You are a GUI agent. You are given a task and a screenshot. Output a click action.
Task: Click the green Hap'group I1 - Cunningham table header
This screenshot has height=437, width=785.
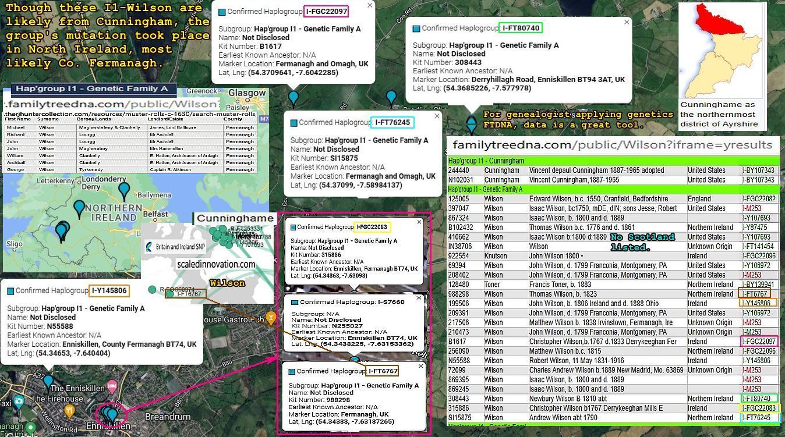point(613,161)
